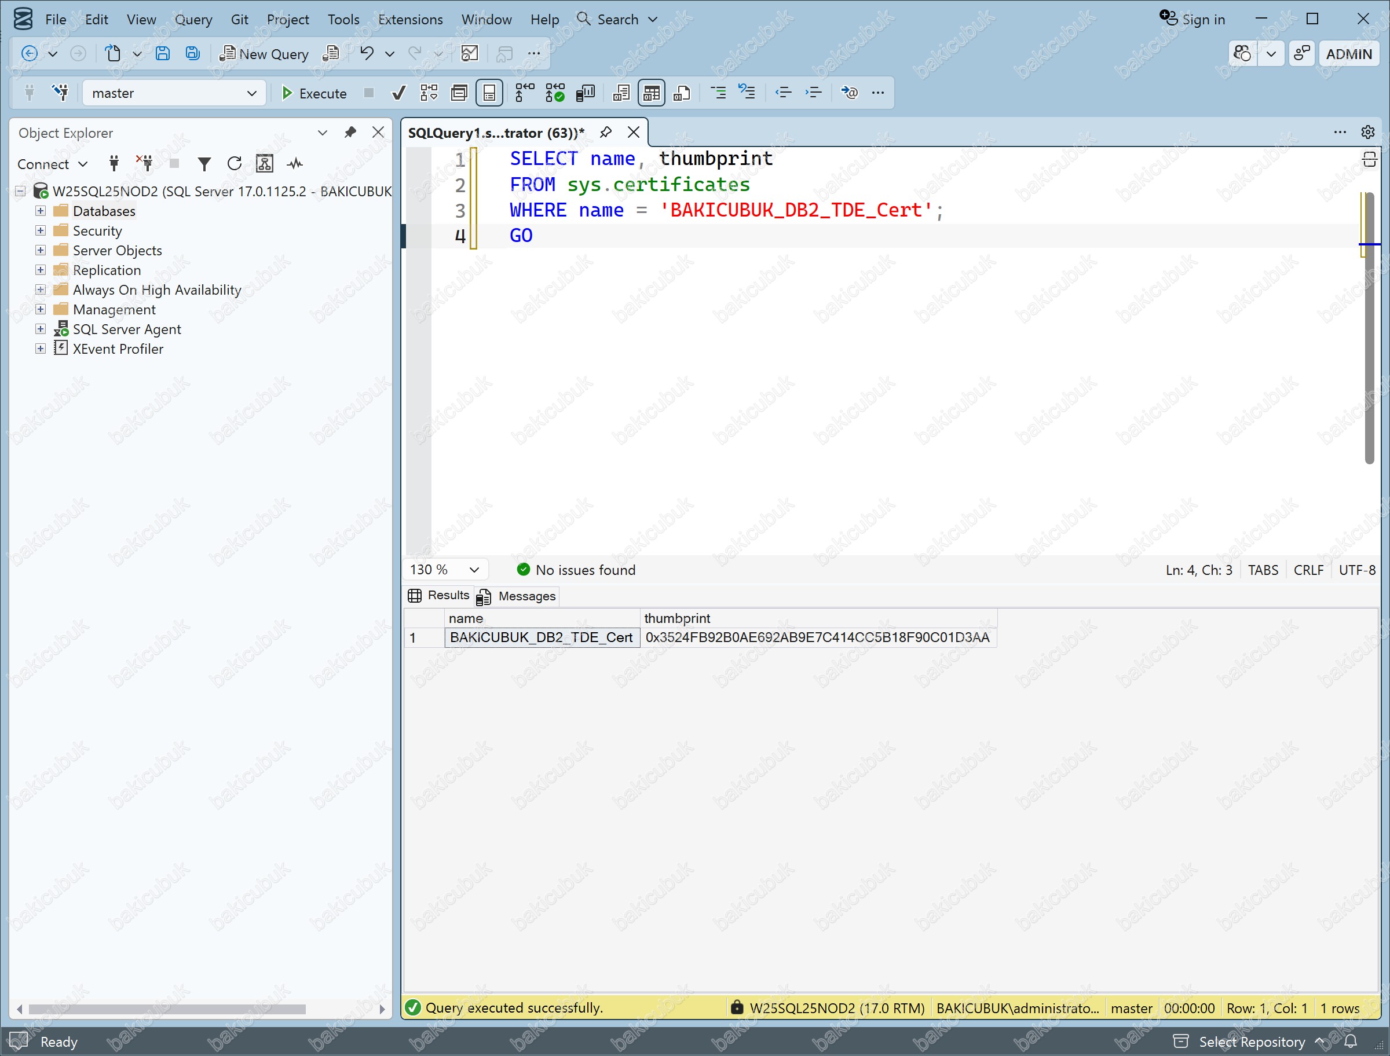
Task: Toggle the IntelliSense Enabled icon
Action: pos(490,93)
